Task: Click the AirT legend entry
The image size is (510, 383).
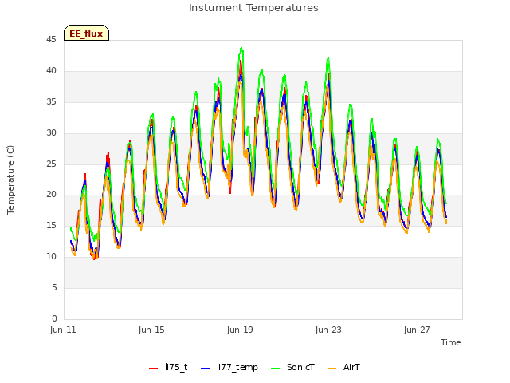Action: coord(343,368)
